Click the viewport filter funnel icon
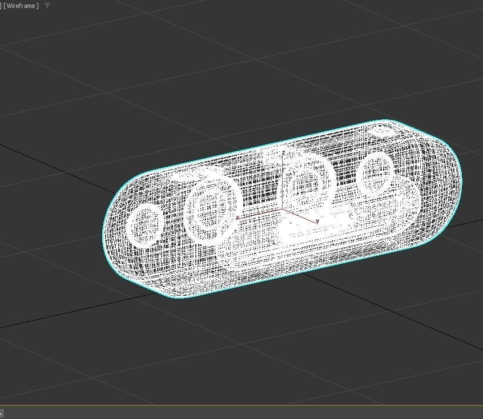 coord(47,6)
